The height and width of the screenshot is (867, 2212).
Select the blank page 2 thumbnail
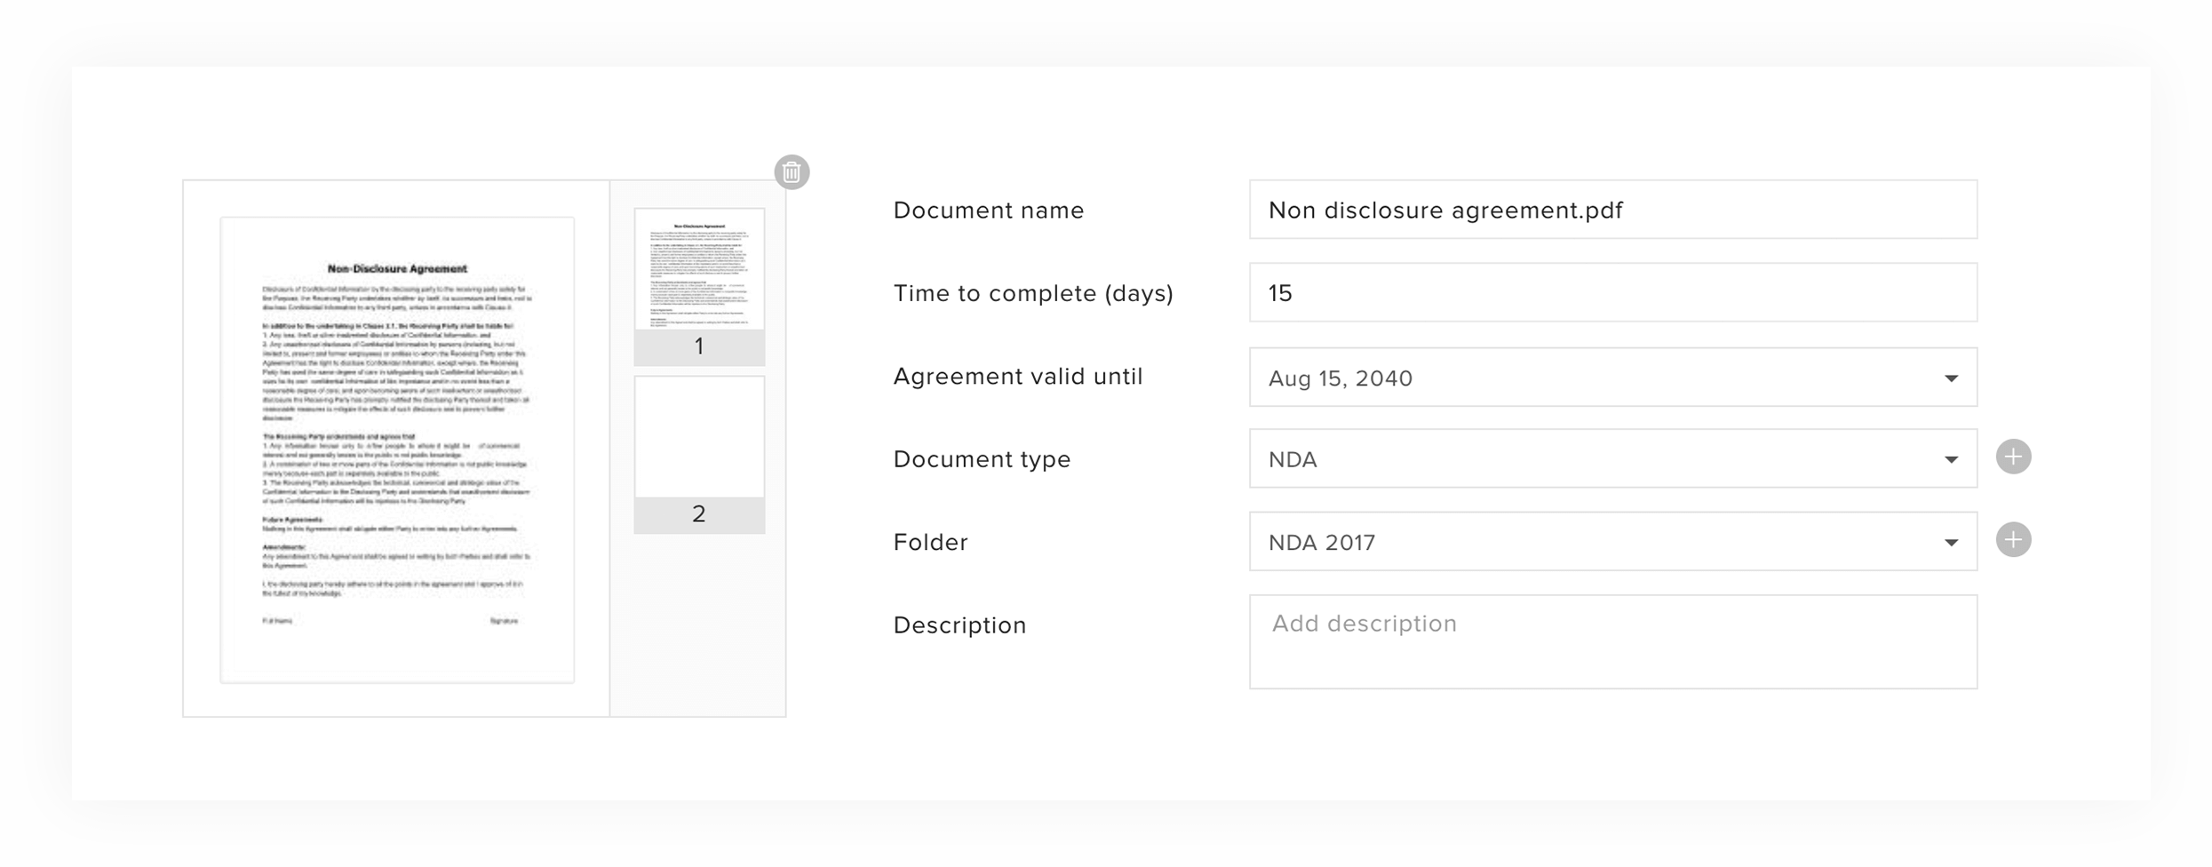(699, 437)
